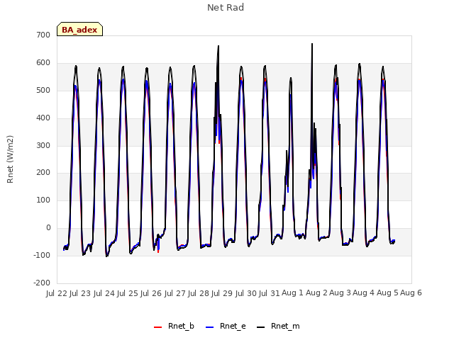The height and width of the screenshot is (340, 454).
Task: Click the red Rnet_b legend swatch
Action: 157,327
